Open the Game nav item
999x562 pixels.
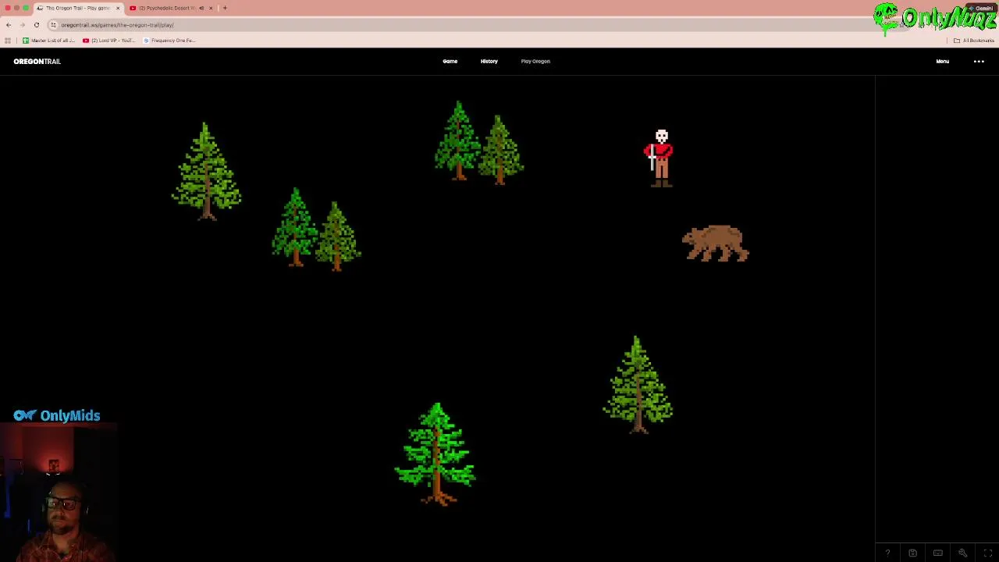click(450, 61)
